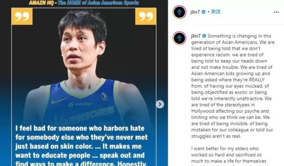Click the right yellow quotation mark icon
284x166 pixels.
coord(146,17)
